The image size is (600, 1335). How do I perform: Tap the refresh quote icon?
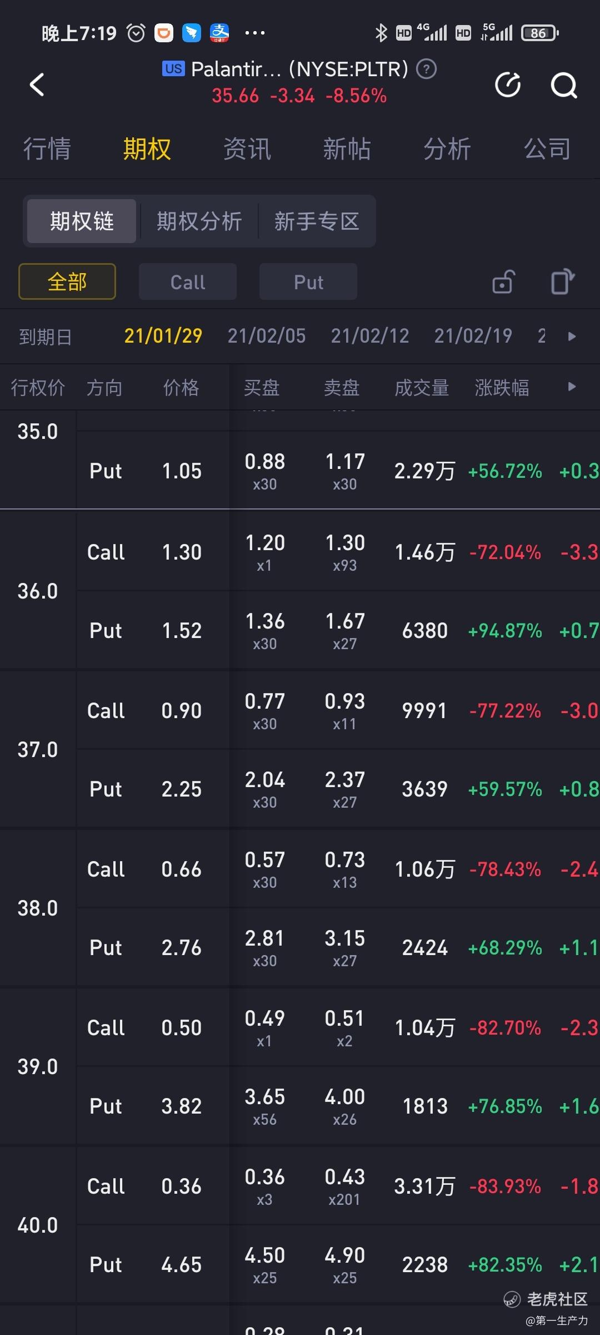pyautogui.click(x=508, y=85)
